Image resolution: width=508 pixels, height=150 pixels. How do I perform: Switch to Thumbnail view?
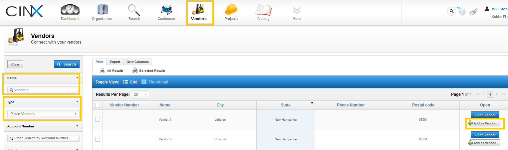[155, 82]
